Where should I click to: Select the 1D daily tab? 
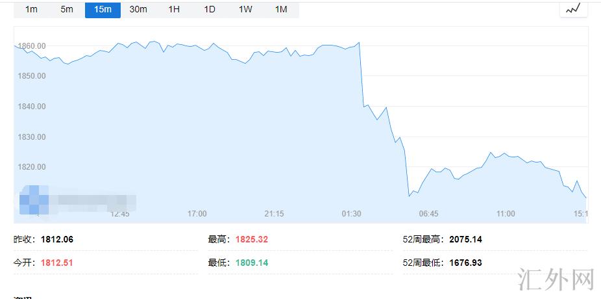[210, 9]
